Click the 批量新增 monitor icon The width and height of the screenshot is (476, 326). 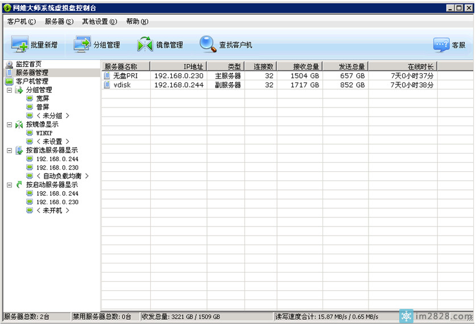pos(19,44)
